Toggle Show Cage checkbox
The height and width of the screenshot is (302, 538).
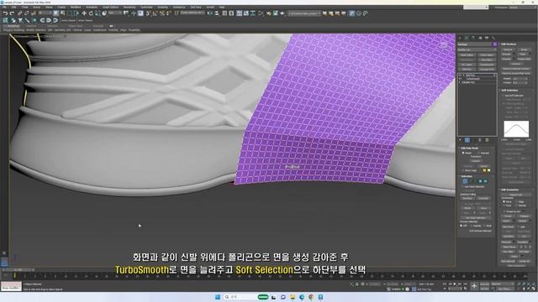click(463, 170)
